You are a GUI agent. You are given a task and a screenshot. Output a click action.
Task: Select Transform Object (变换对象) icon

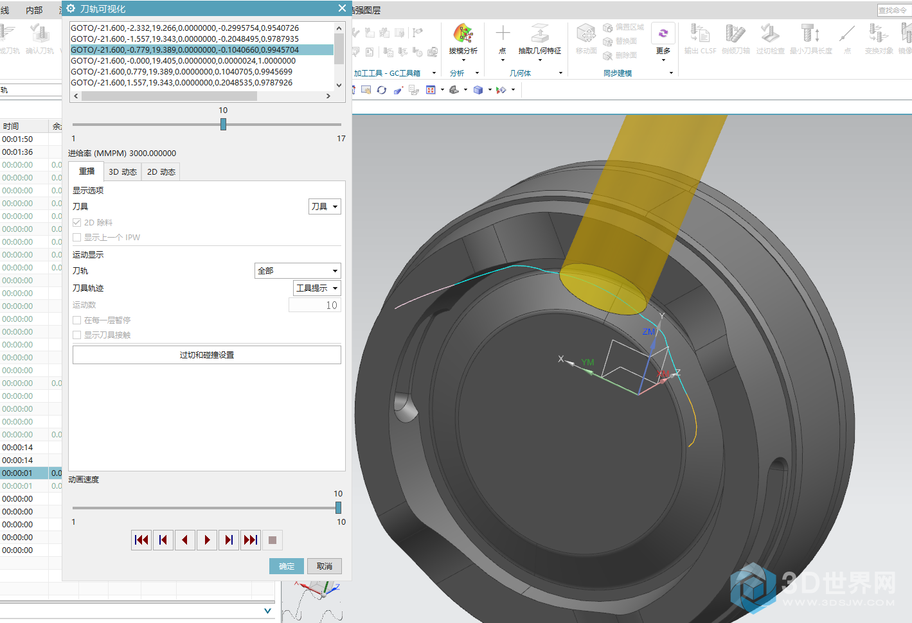coord(878,33)
